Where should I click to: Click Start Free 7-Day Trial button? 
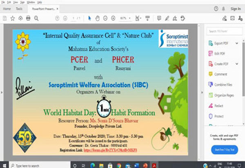[x=225, y=150]
